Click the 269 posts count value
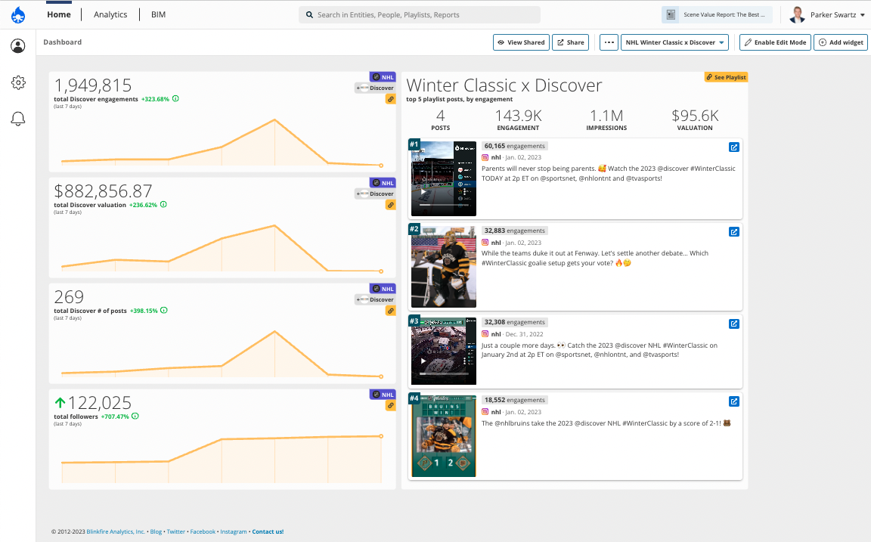The height and width of the screenshot is (542, 871). click(x=69, y=297)
